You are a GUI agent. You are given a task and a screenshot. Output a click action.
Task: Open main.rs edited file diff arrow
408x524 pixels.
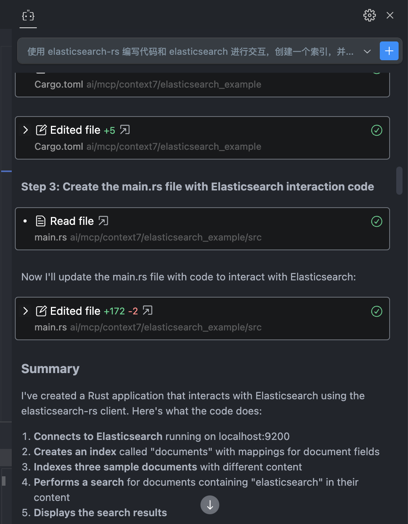(x=148, y=311)
